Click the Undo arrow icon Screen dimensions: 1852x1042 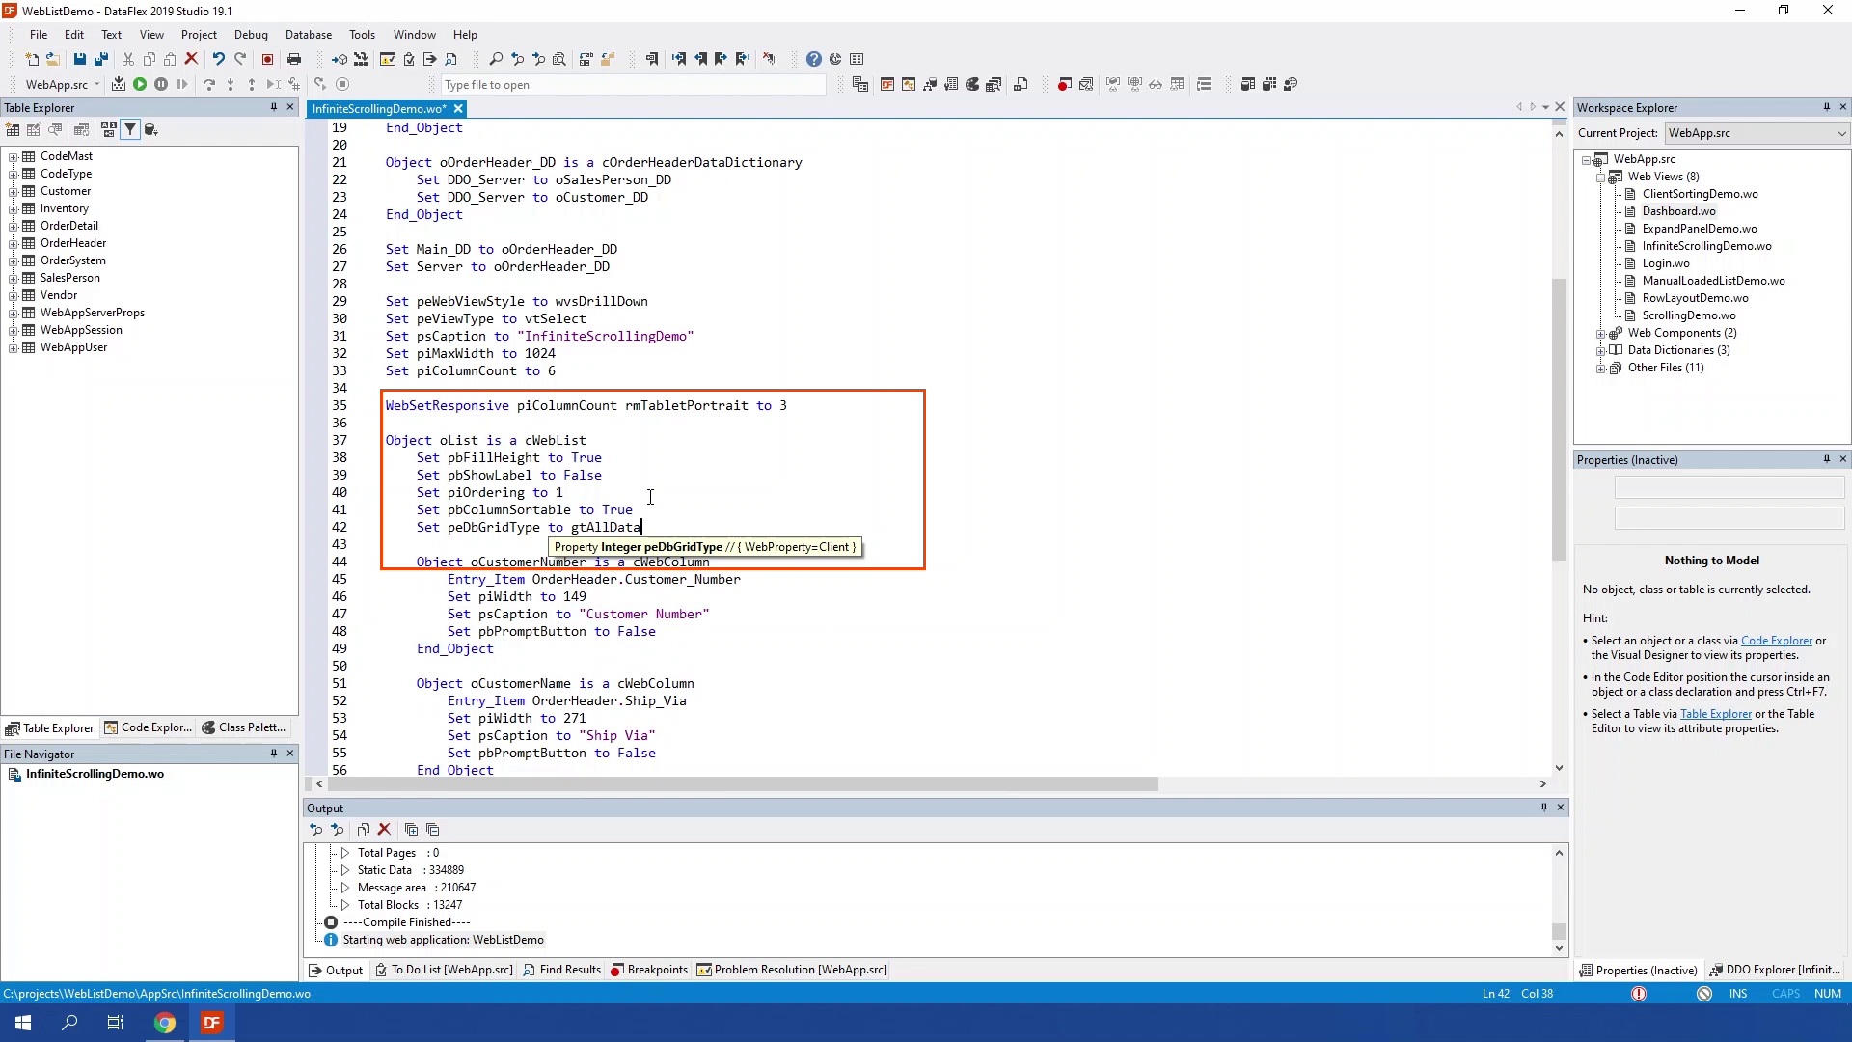pyautogui.click(x=219, y=60)
